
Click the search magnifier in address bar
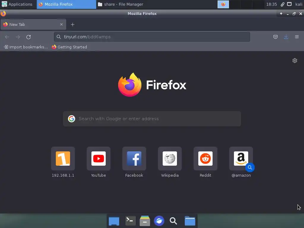point(59,37)
